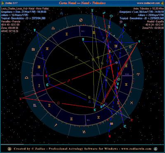Click the Zodiac app icon in the title bar

2,3
